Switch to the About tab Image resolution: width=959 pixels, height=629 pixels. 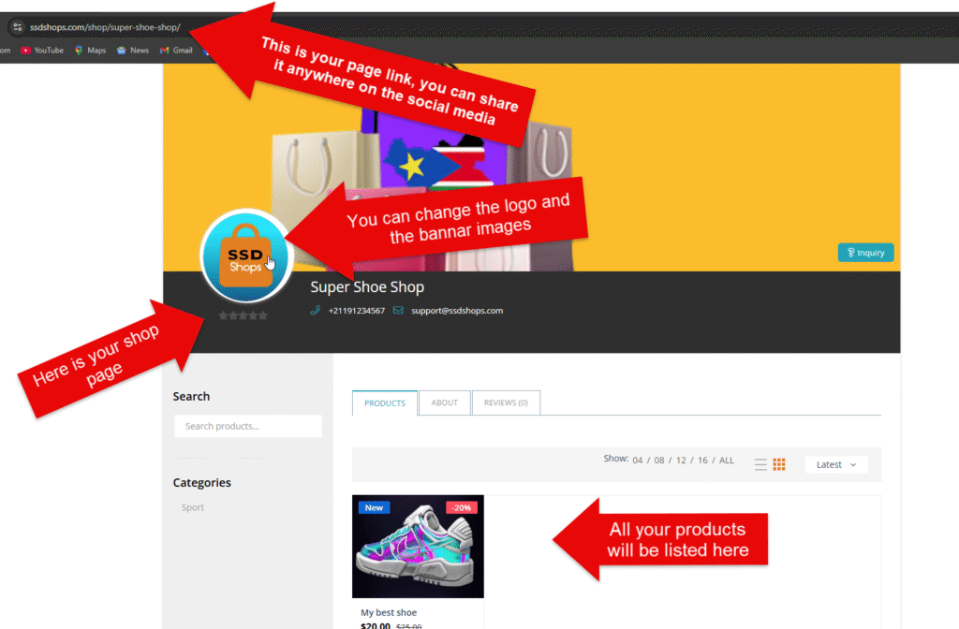coord(445,402)
